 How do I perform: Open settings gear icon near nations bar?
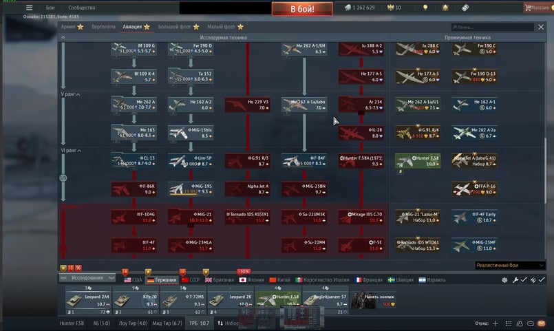[x=504, y=280]
